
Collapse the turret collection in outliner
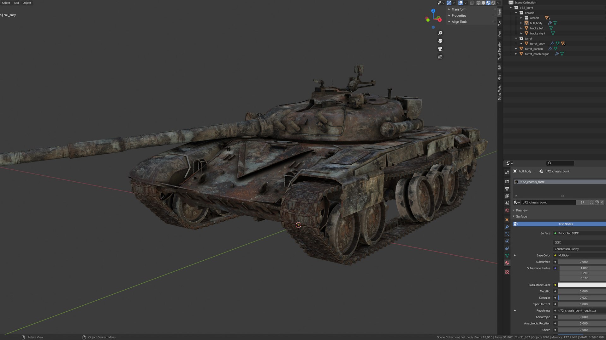(x=516, y=38)
